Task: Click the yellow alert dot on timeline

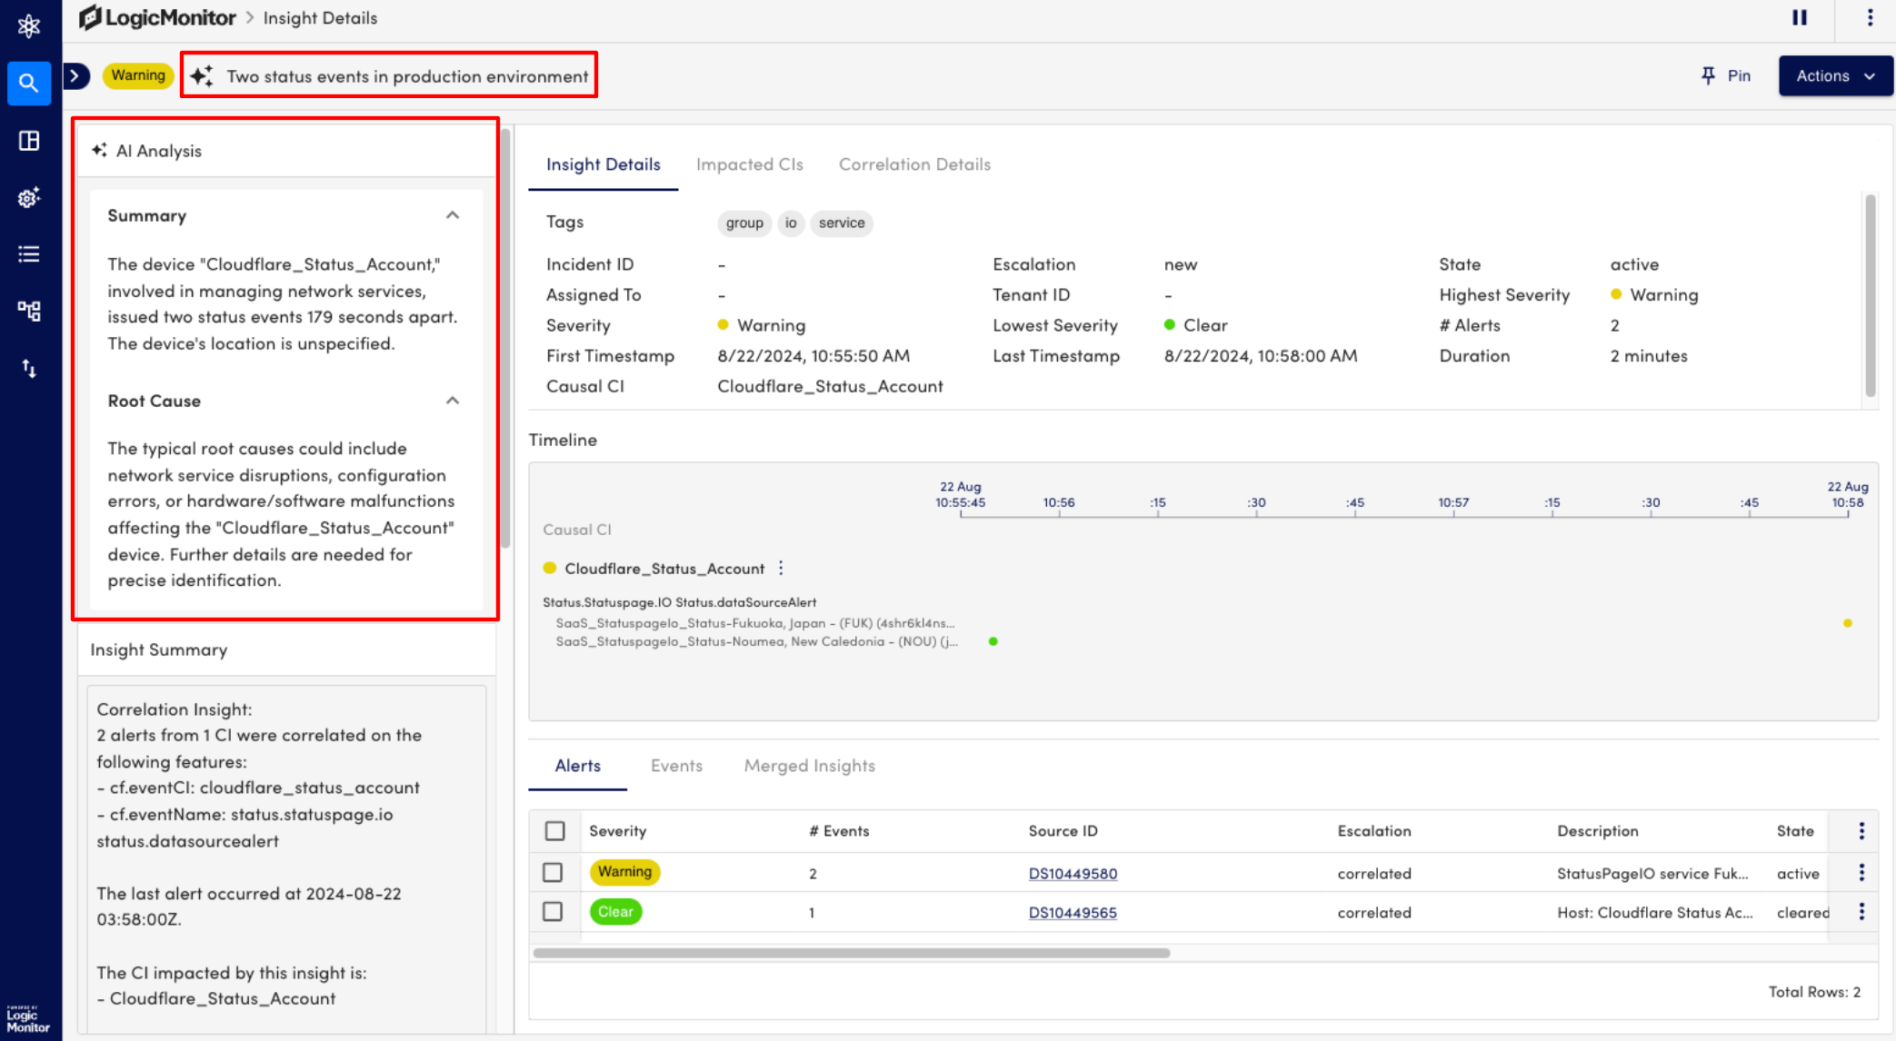Action: (1847, 623)
